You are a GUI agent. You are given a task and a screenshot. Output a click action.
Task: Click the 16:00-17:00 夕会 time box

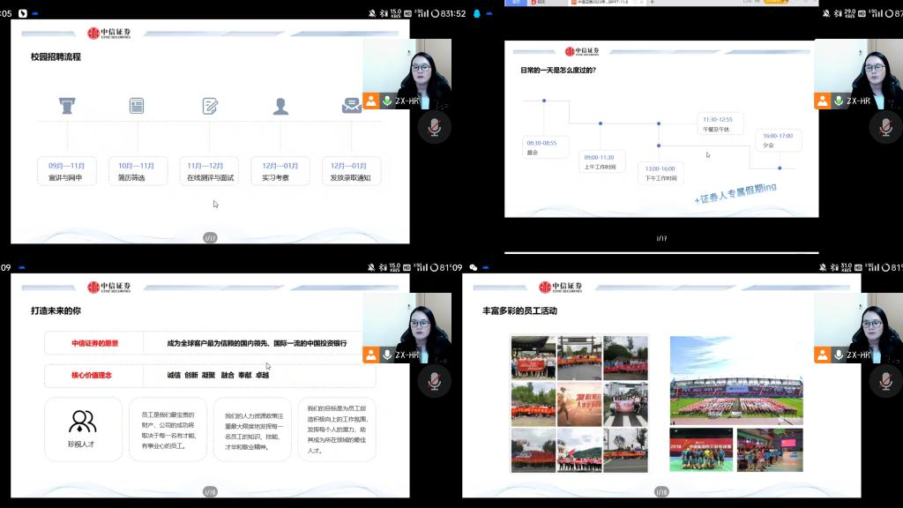coord(778,140)
